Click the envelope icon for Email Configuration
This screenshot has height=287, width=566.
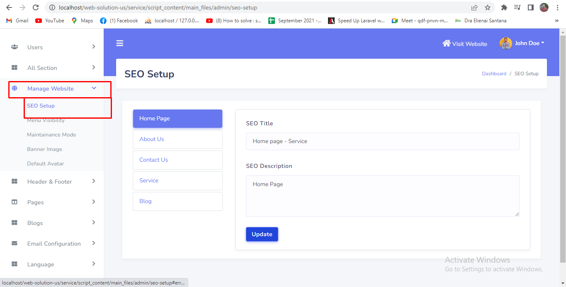coord(15,244)
